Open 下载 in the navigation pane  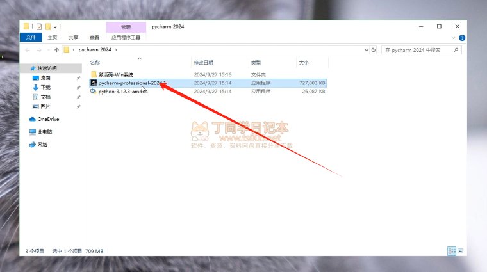[45, 87]
